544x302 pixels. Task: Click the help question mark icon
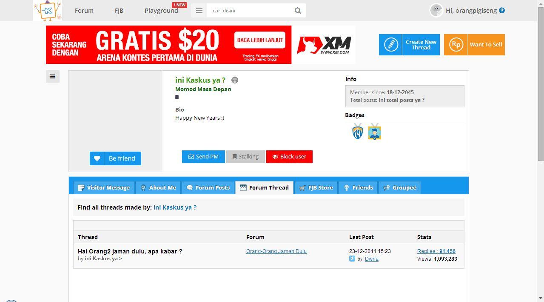502,11
